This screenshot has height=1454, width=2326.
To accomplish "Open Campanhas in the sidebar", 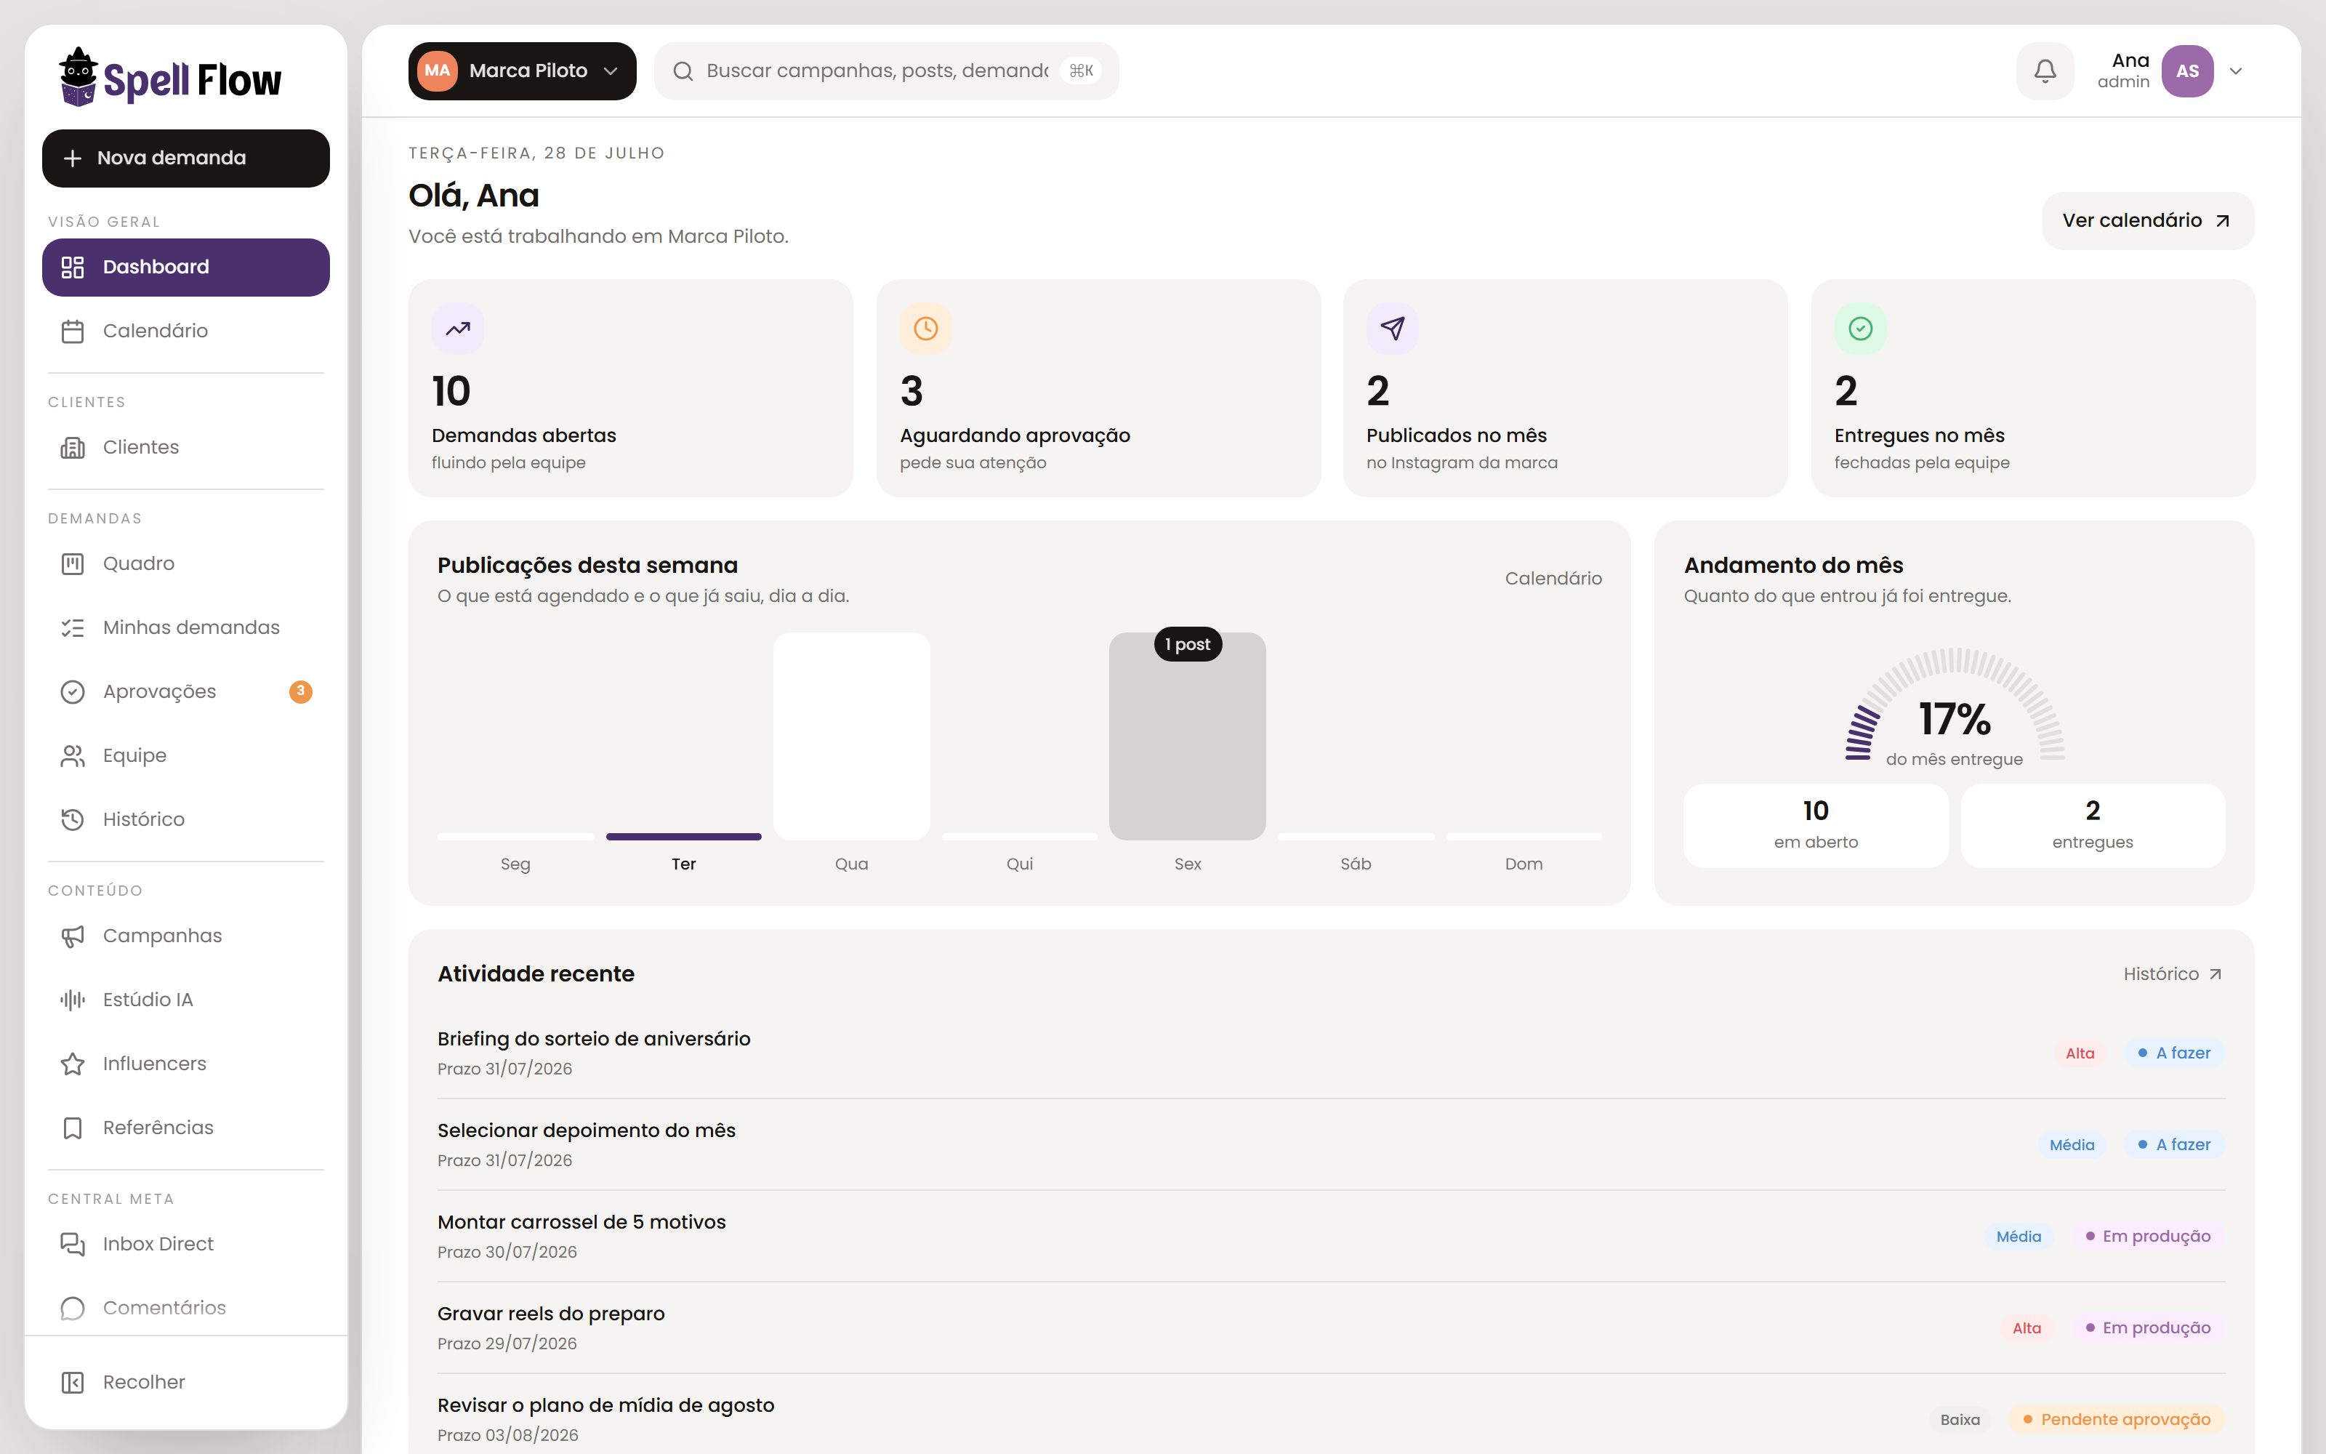I will [x=185, y=936].
